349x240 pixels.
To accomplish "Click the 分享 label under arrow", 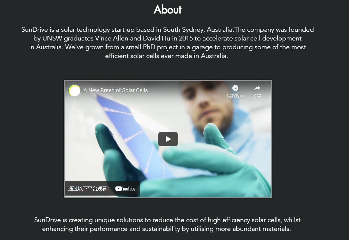I will pyautogui.click(x=257, y=96).
